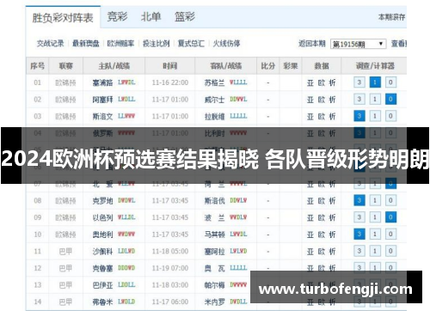The image size is (430, 311).
Task: Open the 欧洲赔率 link
Action: (120, 44)
